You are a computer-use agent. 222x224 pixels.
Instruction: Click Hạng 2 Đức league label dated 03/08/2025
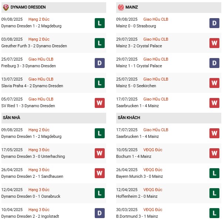pyautogui.click(x=39, y=39)
